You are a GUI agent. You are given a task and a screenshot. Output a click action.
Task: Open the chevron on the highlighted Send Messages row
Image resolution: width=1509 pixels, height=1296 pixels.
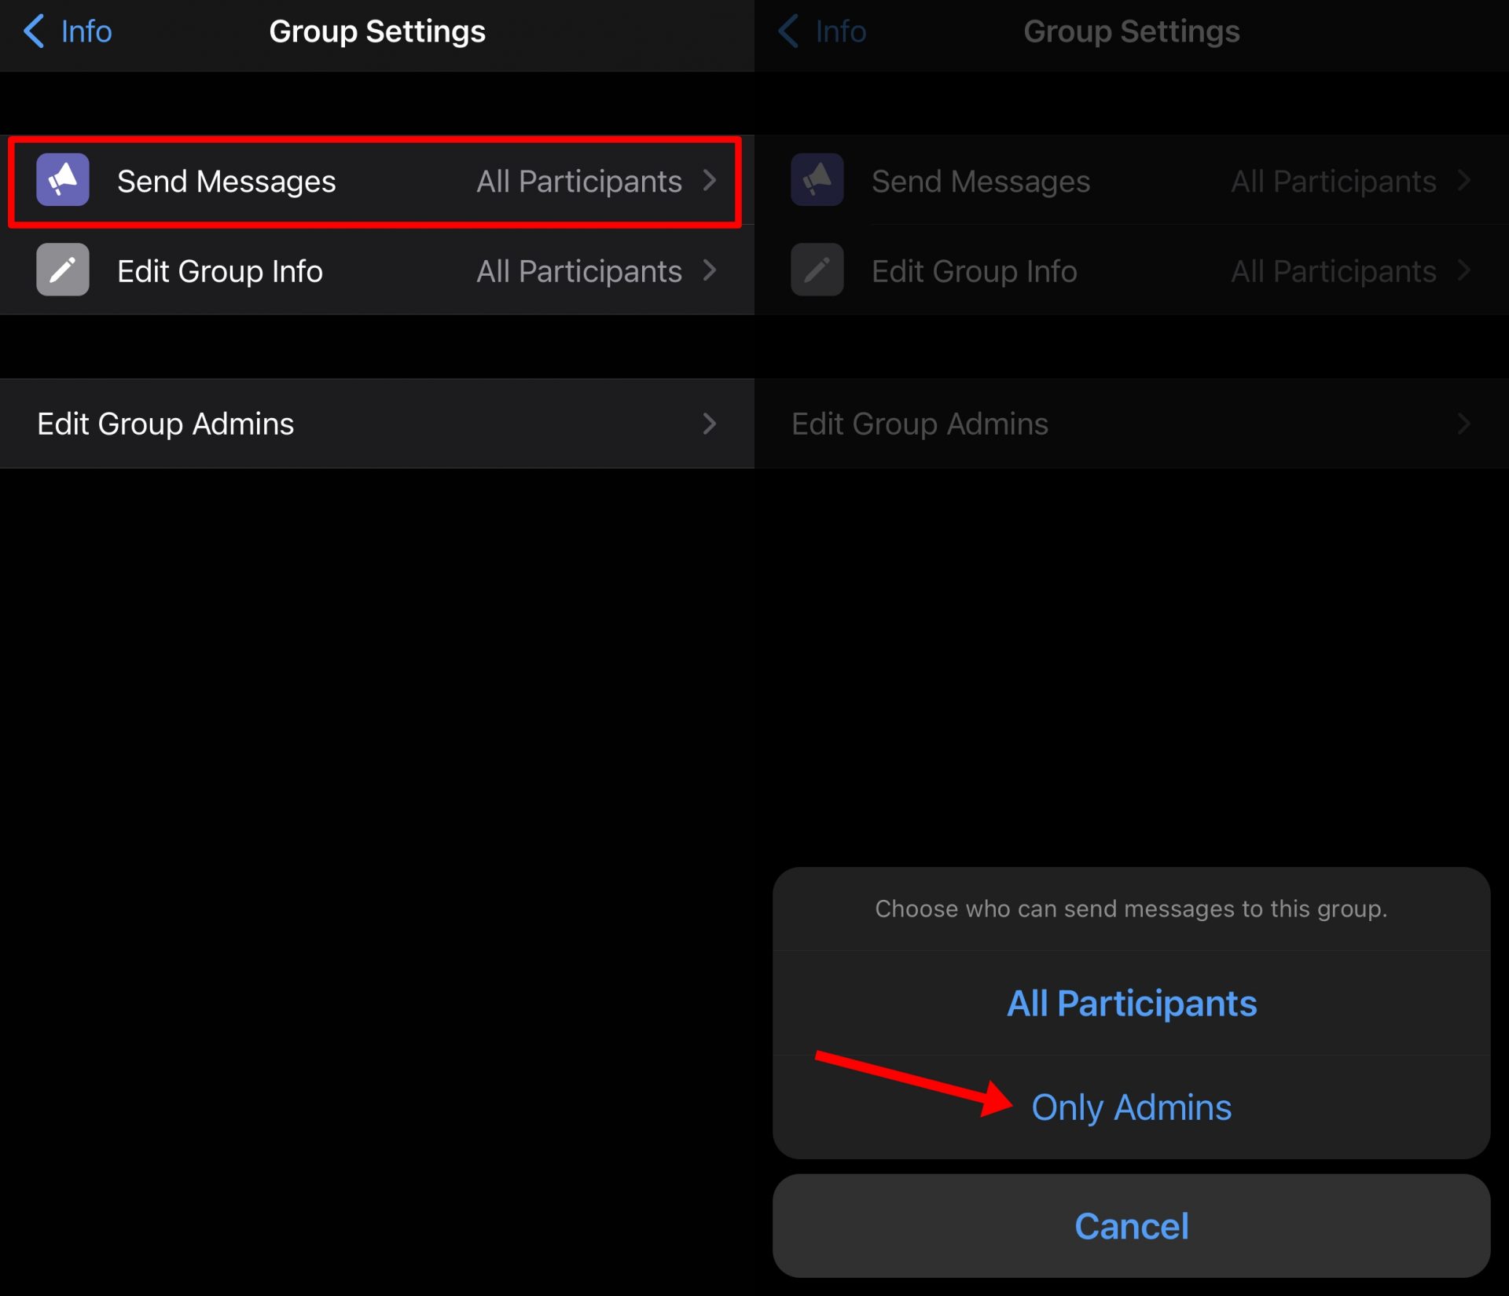click(x=710, y=181)
